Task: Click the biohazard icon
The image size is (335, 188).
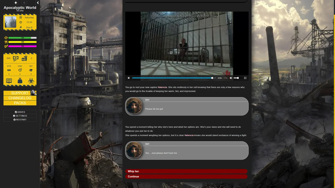Action: coord(31,81)
